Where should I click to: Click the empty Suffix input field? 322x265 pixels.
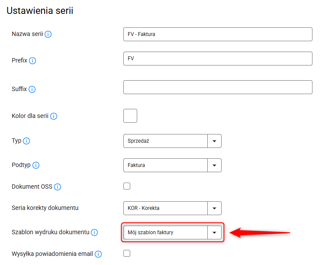[218, 87]
